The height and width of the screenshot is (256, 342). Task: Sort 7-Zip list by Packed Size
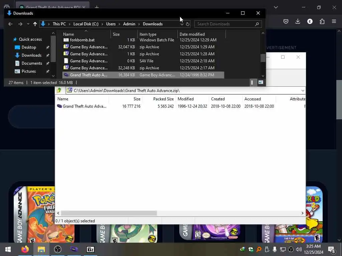[x=163, y=99]
